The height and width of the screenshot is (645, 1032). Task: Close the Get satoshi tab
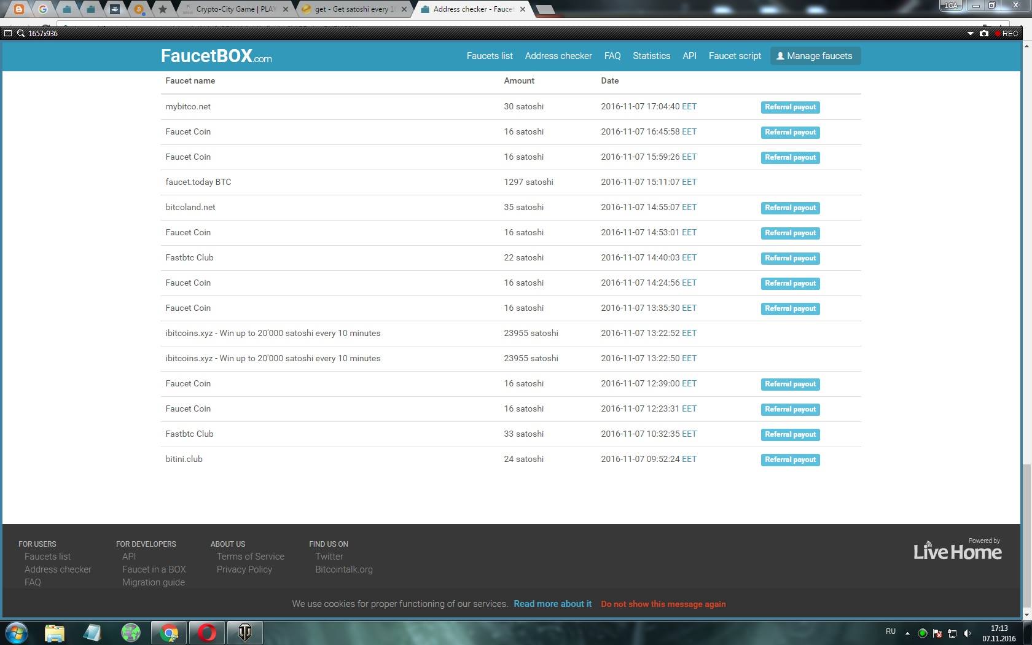click(404, 9)
